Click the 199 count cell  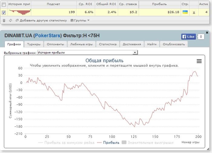coord(54,12)
